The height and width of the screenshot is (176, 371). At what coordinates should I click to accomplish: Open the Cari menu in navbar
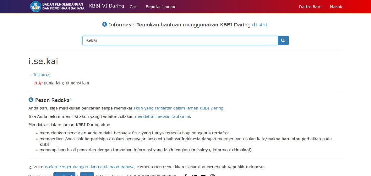click(x=133, y=7)
